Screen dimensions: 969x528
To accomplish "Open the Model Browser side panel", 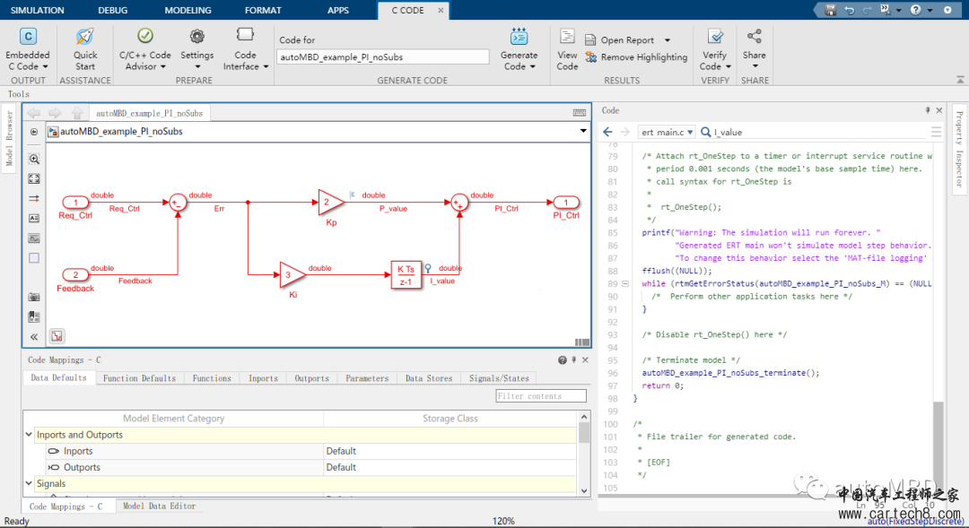I will pos(9,139).
